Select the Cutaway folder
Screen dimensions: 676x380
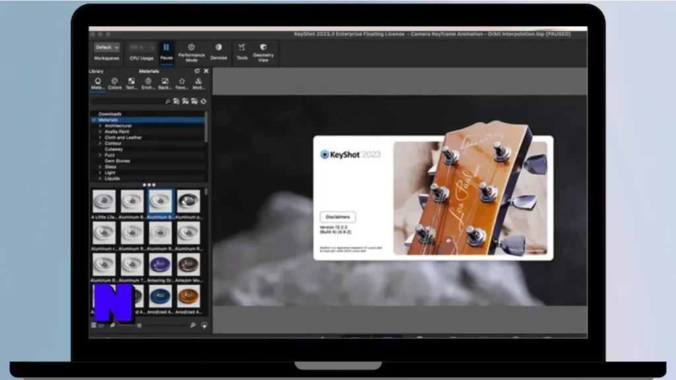[114, 149]
